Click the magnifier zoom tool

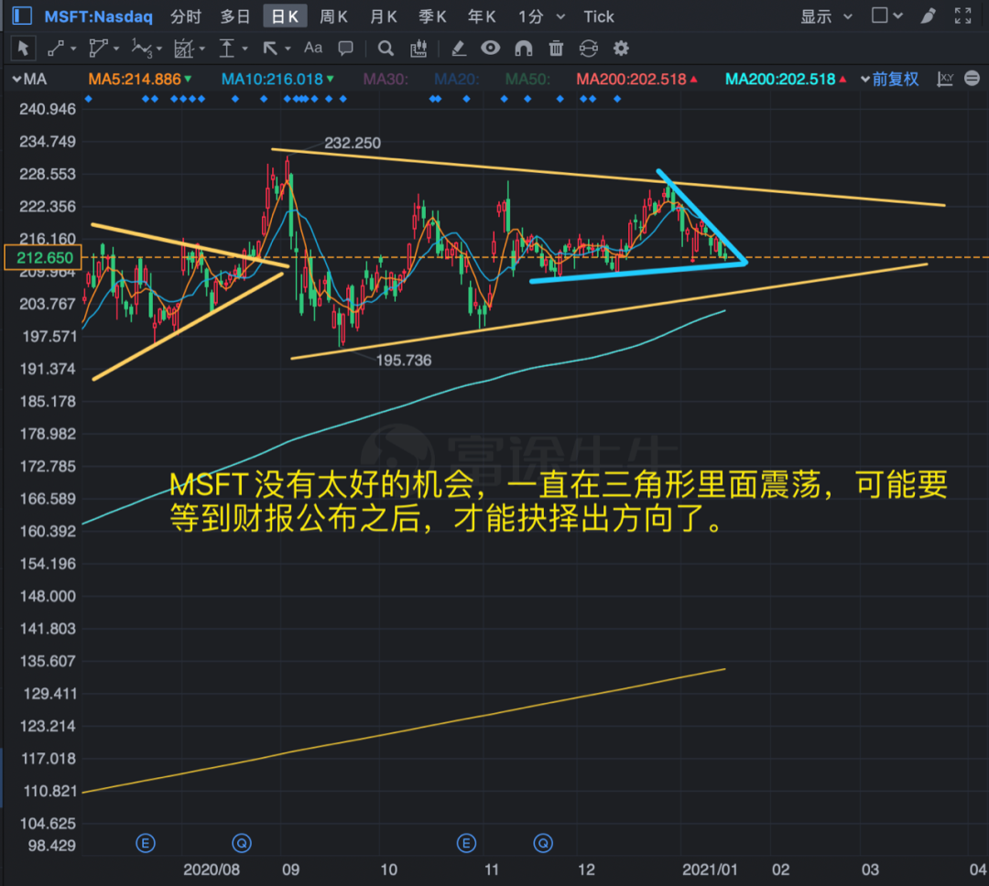(x=386, y=49)
